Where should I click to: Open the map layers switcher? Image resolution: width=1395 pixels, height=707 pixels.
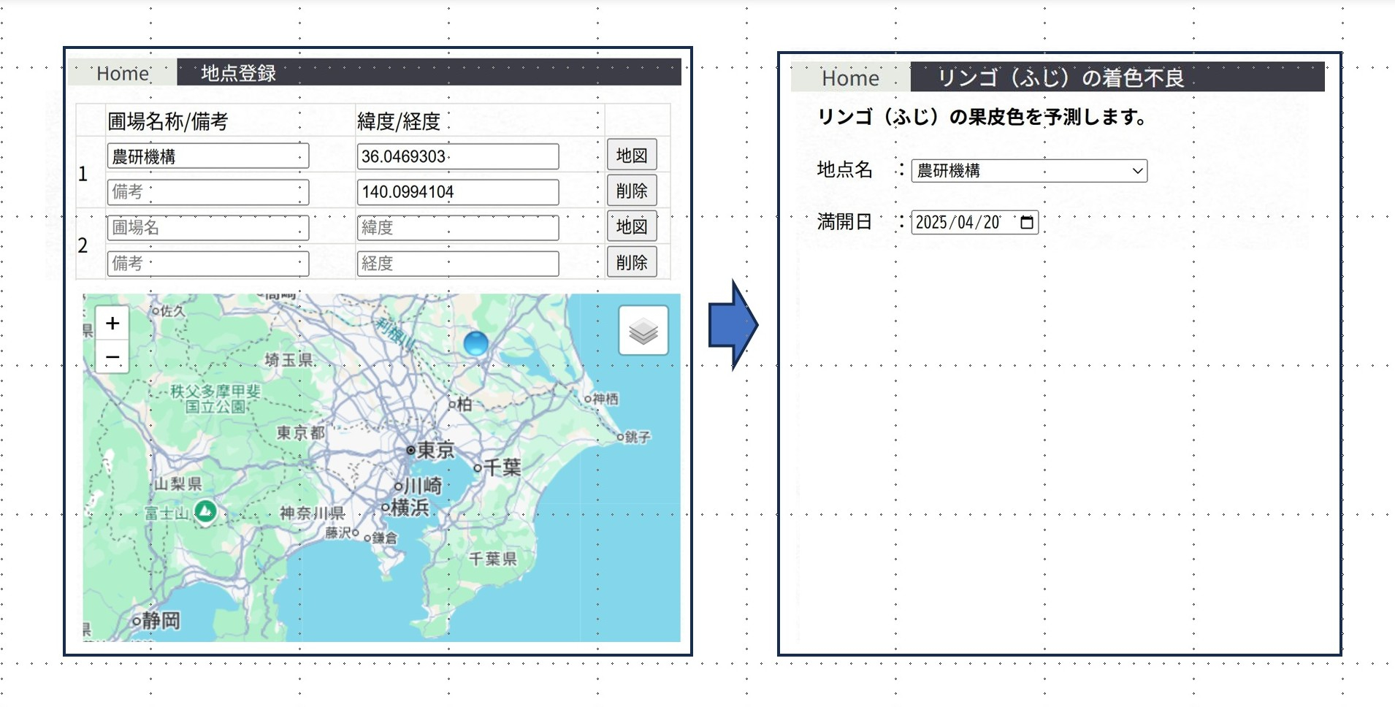tap(643, 331)
